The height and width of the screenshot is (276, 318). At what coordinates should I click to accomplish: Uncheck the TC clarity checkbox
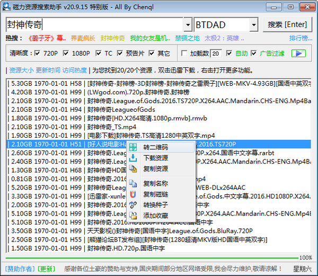(99, 54)
